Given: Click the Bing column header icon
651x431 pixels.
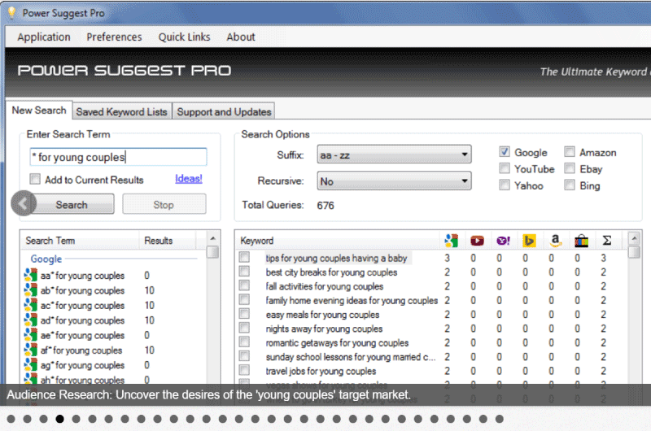Looking at the screenshot, I should click(529, 241).
